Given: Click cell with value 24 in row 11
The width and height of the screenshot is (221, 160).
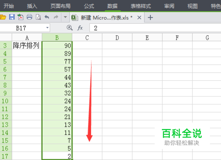Looking at the screenshot, I should (57, 109).
